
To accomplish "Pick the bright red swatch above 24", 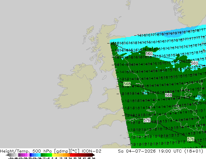I will pyautogui.click(x=71, y=155).
